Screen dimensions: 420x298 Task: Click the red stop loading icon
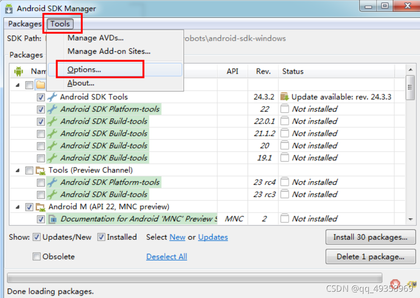tap(395, 284)
